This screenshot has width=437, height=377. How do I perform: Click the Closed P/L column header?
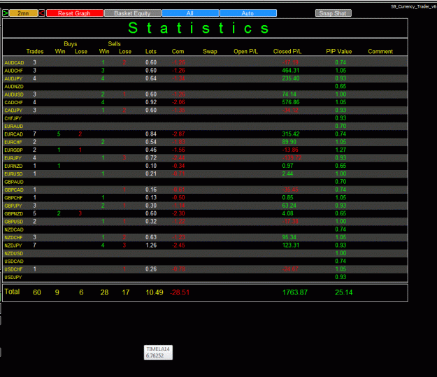pyautogui.click(x=287, y=52)
